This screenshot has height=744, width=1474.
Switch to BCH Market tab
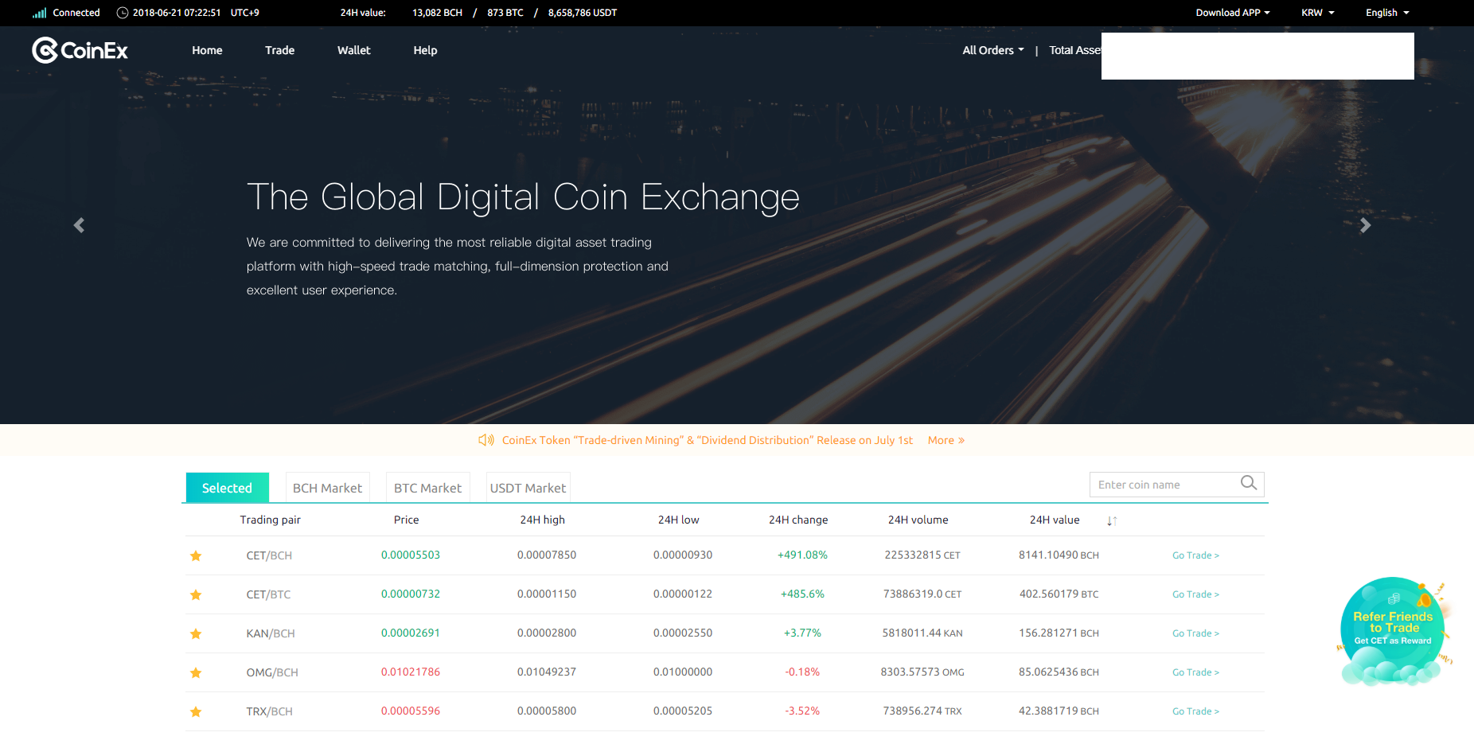(327, 488)
